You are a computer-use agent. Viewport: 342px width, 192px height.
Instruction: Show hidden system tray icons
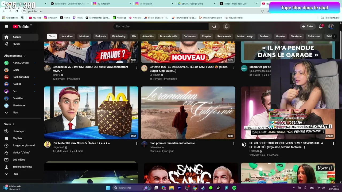pos(294,188)
